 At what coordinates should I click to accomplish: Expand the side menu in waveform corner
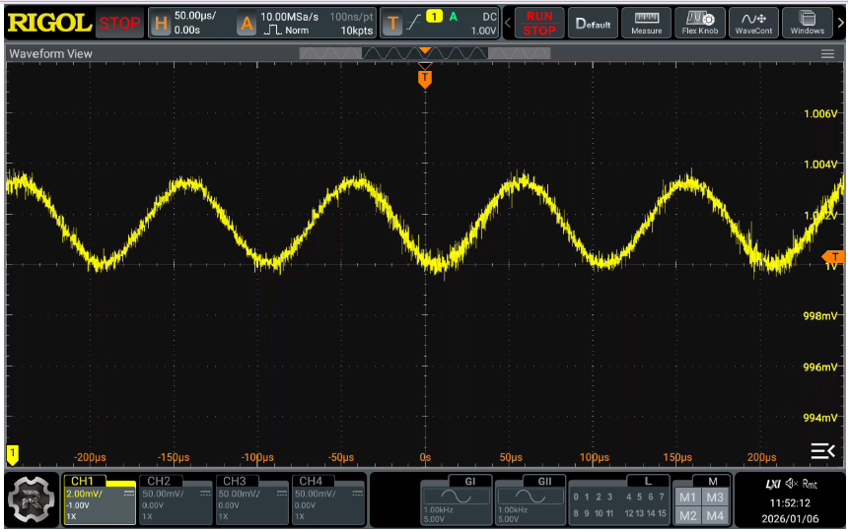[x=821, y=451]
